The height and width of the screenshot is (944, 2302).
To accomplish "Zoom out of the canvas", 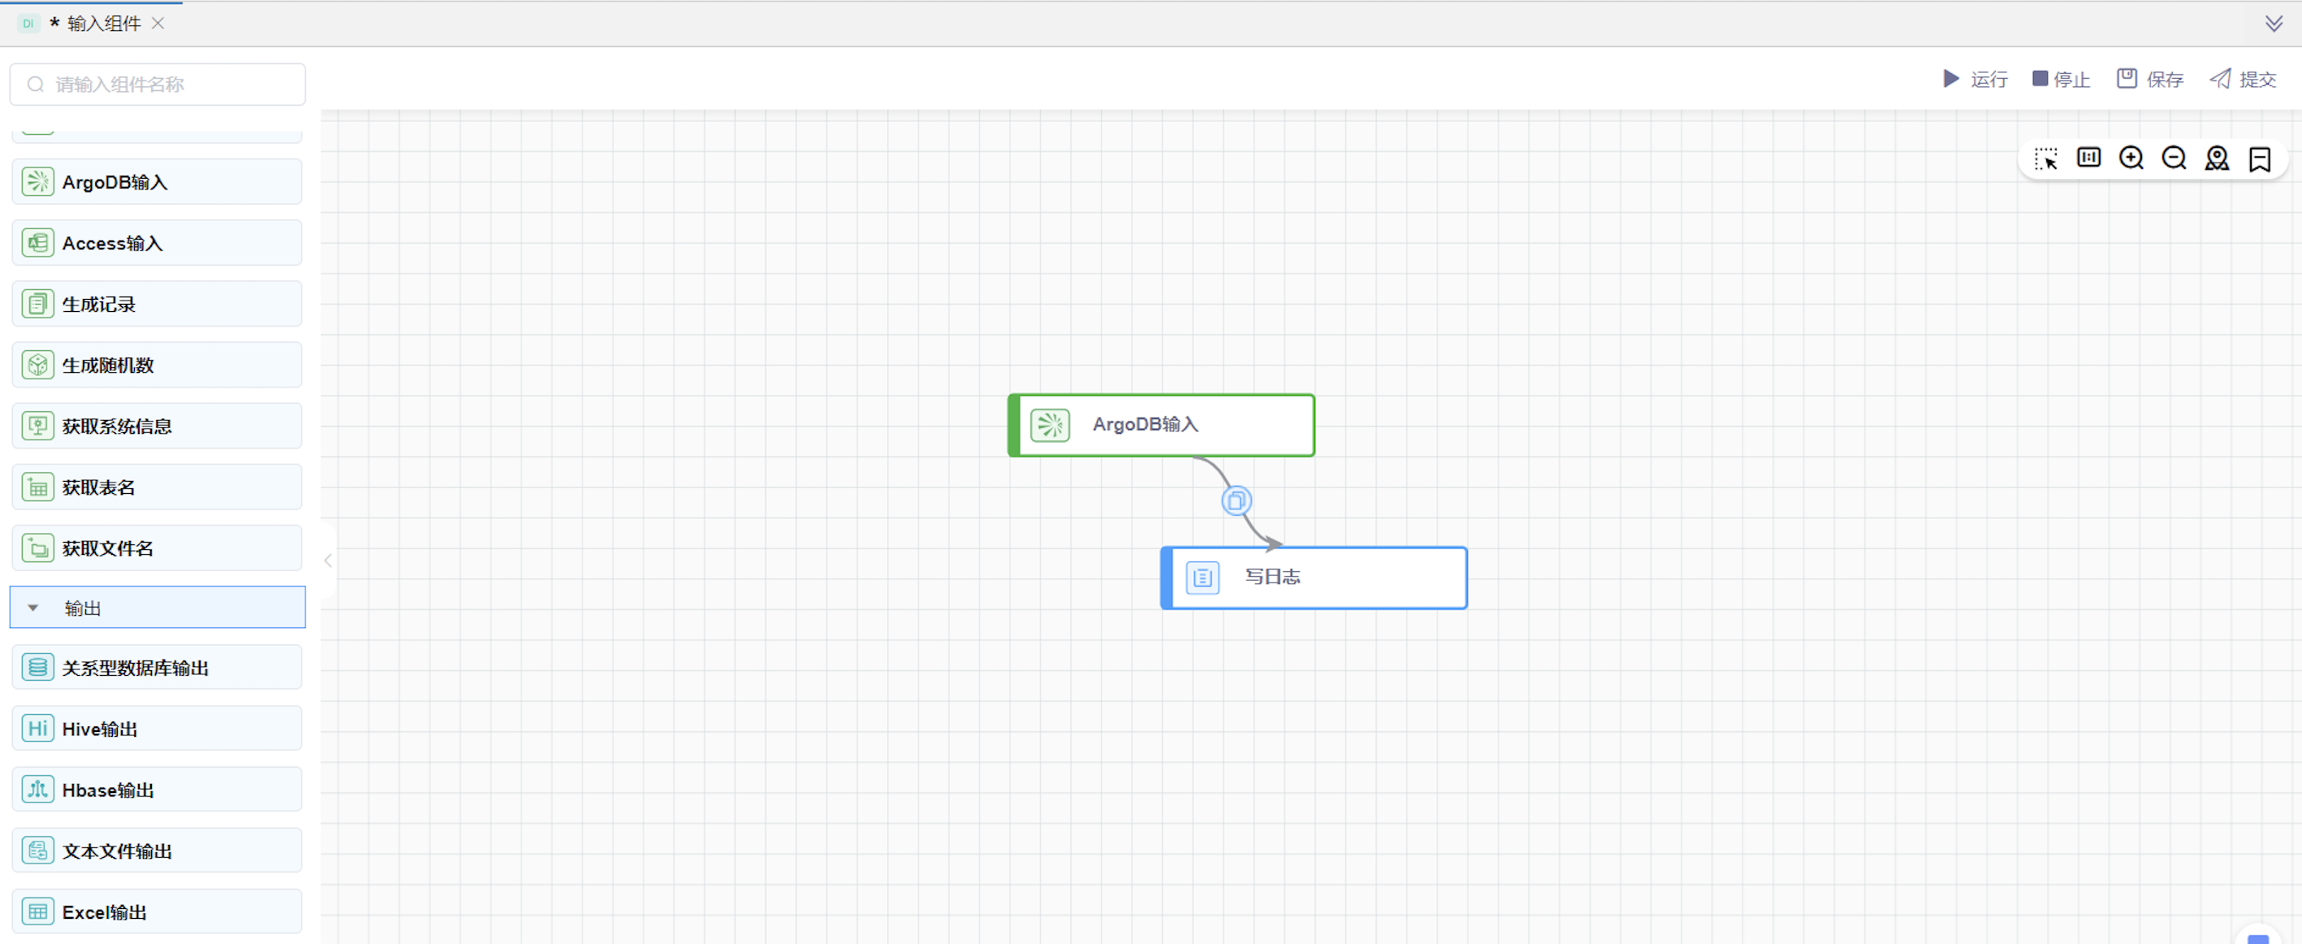I will (x=2174, y=158).
